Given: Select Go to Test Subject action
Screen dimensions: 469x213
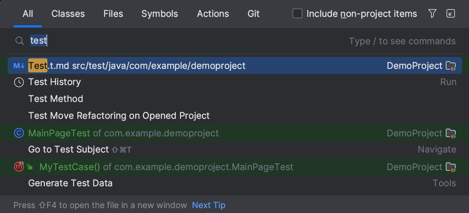Looking at the screenshot, I should tap(69, 149).
